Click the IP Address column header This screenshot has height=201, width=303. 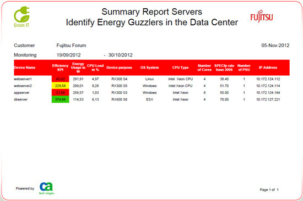268,68
